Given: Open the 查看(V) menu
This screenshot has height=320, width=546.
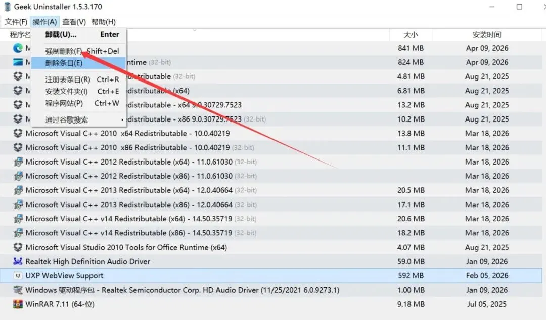Looking at the screenshot, I should point(74,22).
